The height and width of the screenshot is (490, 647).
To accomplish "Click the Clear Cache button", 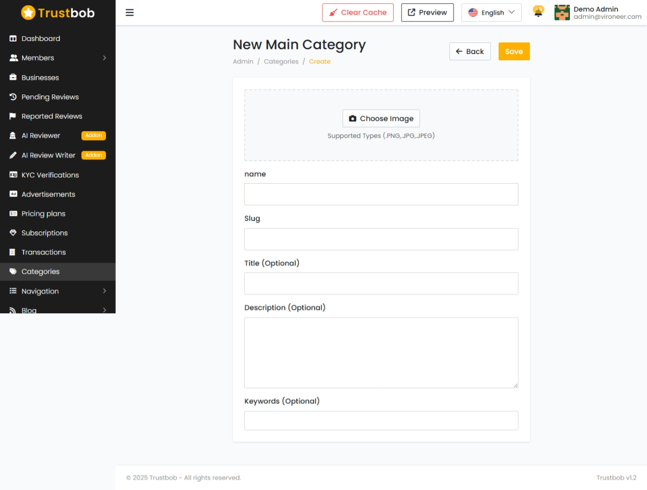I will coord(358,13).
